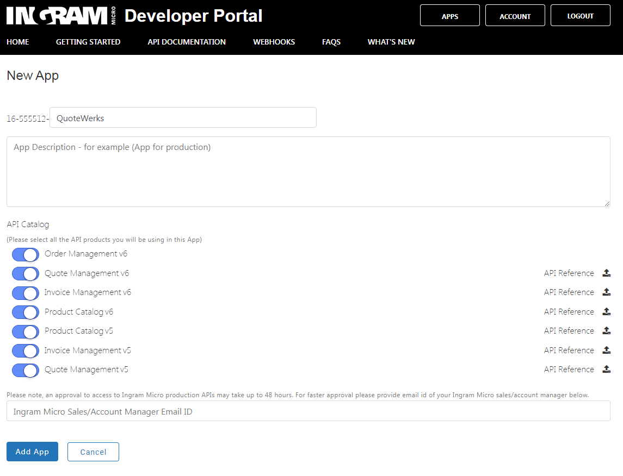Focus the Sales/Account Manager Email ID field
The width and height of the screenshot is (623, 476).
tap(309, 411)
